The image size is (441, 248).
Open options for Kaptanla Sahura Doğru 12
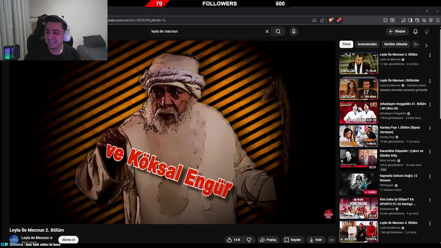tap(430, 176)
